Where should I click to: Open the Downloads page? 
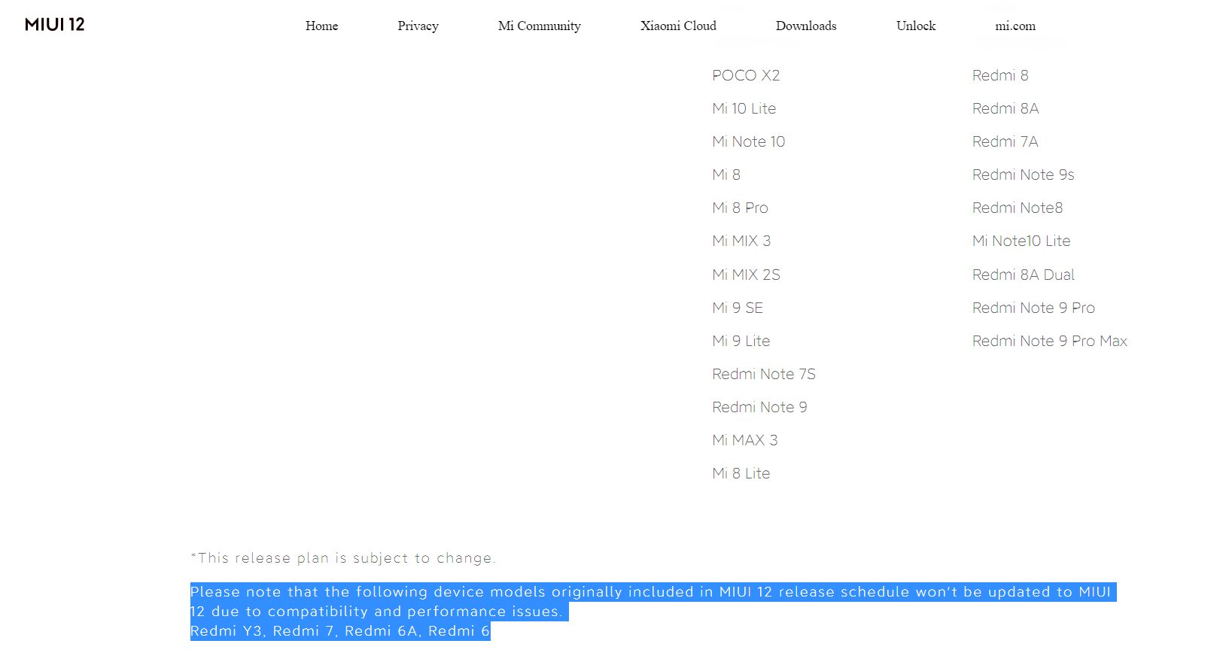coord(806,26)
